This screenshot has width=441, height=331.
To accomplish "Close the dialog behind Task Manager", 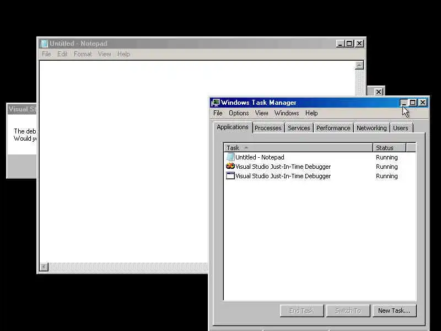I will coord(379,92).
